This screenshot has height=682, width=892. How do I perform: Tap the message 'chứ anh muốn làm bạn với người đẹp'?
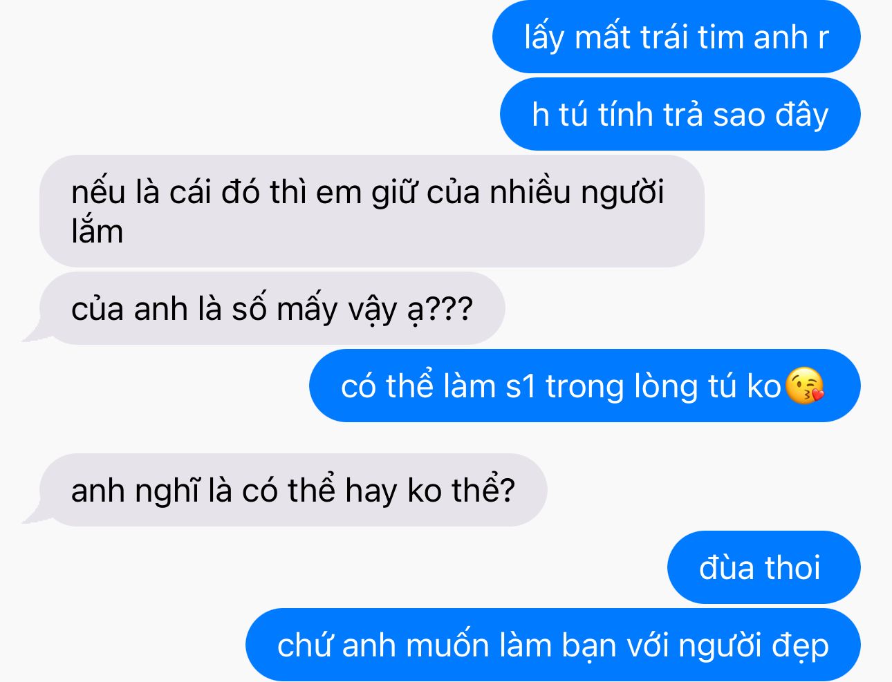point(553,645)
